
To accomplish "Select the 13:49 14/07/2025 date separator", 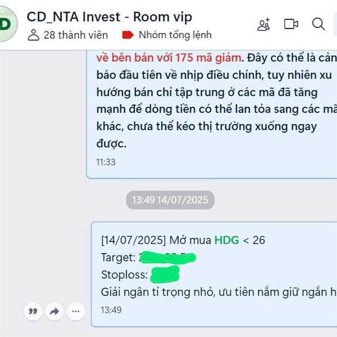I will tap(170, 200).
